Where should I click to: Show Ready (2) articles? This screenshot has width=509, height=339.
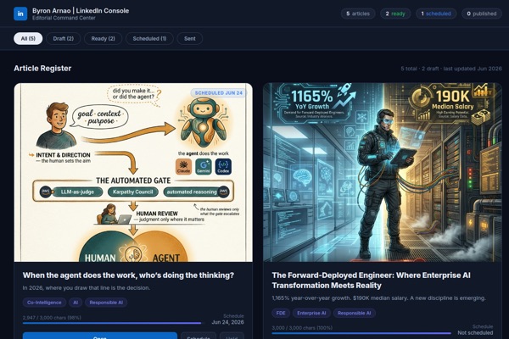click(103, 39)
